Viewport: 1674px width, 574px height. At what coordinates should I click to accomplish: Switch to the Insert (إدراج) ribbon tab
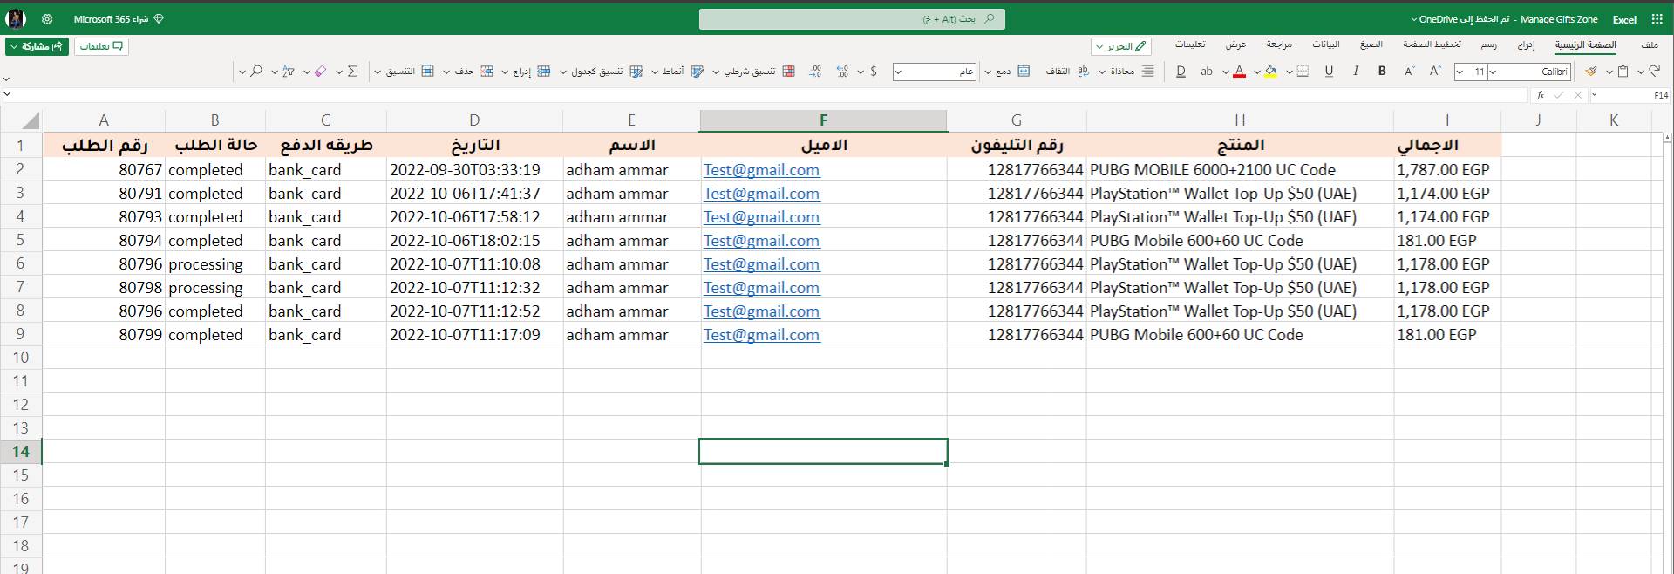click(1526, 44)
